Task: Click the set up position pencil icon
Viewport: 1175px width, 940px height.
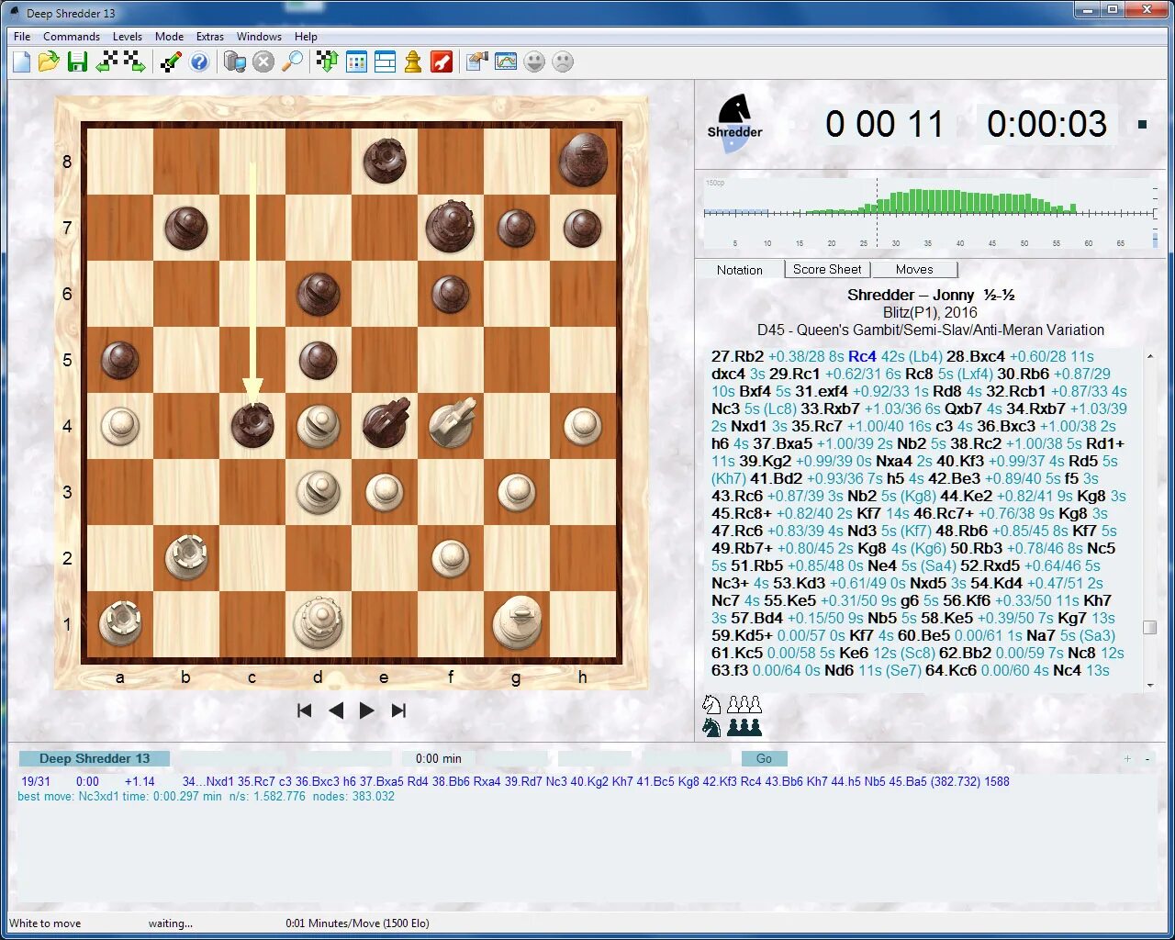Action: pyautogui.click(x=171, y=62)
